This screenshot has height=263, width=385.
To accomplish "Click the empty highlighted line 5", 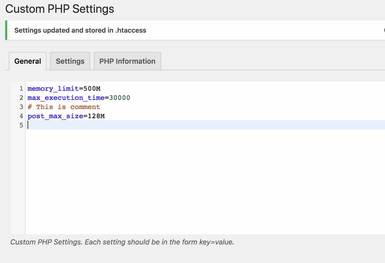I will (x=205, y=125).
